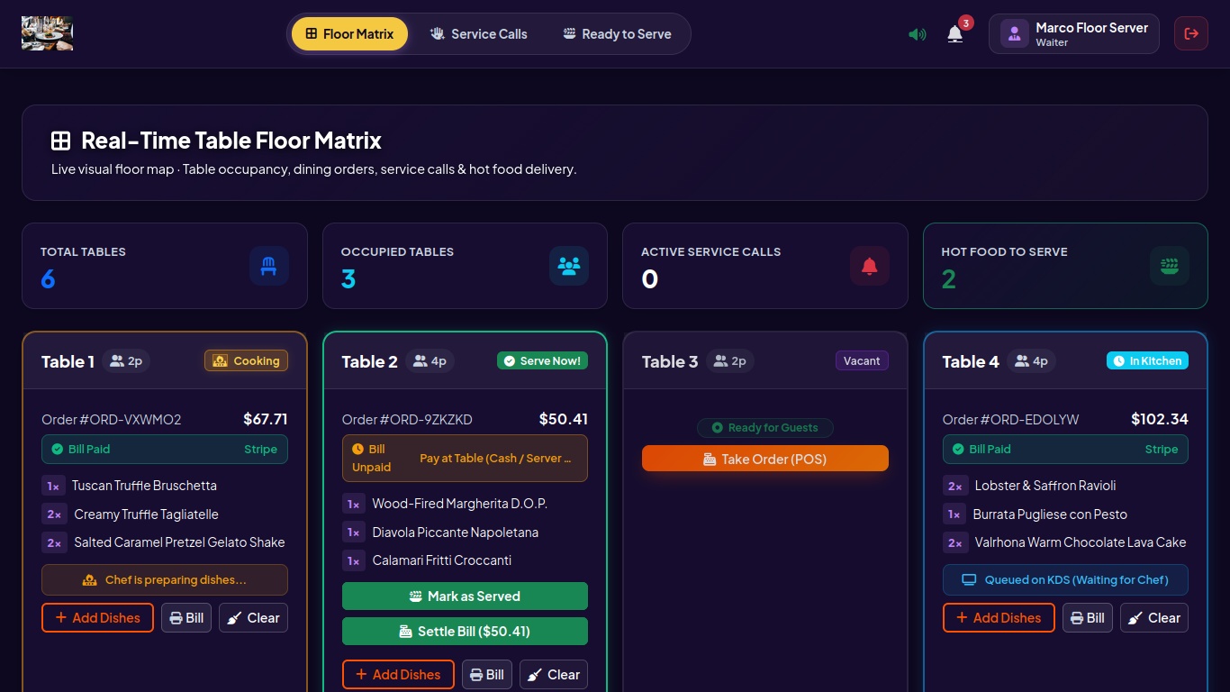1230x692 pixels.
Task: Select the Floor Matrix tab
Action: coord(349,34)
